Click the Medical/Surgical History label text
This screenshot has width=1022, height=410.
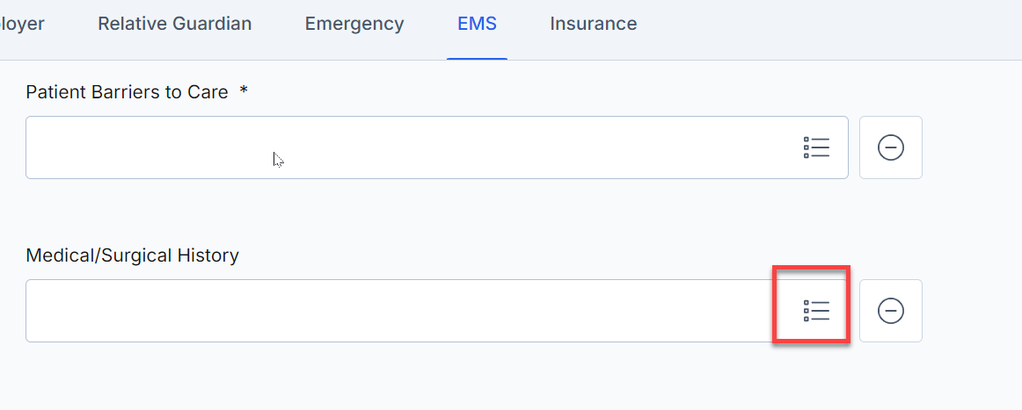(x=132, y=255)
